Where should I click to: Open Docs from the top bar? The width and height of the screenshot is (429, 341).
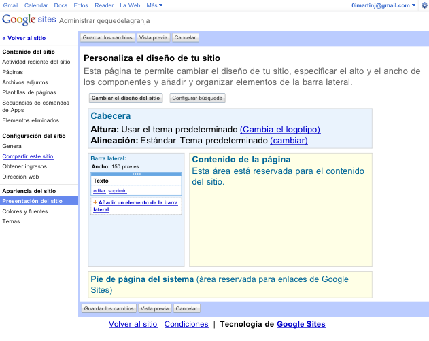coord(61,5)
